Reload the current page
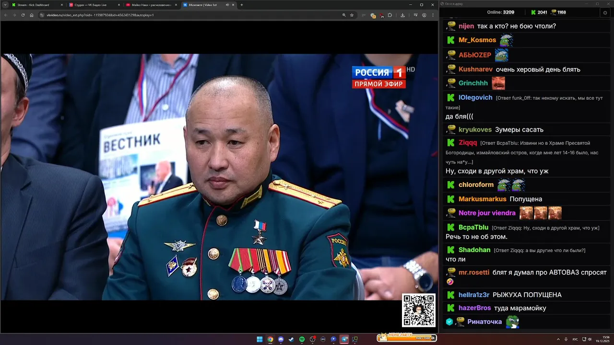Screen dimensions: 614x345 coord(23,15)
